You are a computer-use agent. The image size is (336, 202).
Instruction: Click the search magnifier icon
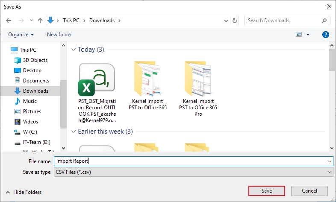[324, 20]
